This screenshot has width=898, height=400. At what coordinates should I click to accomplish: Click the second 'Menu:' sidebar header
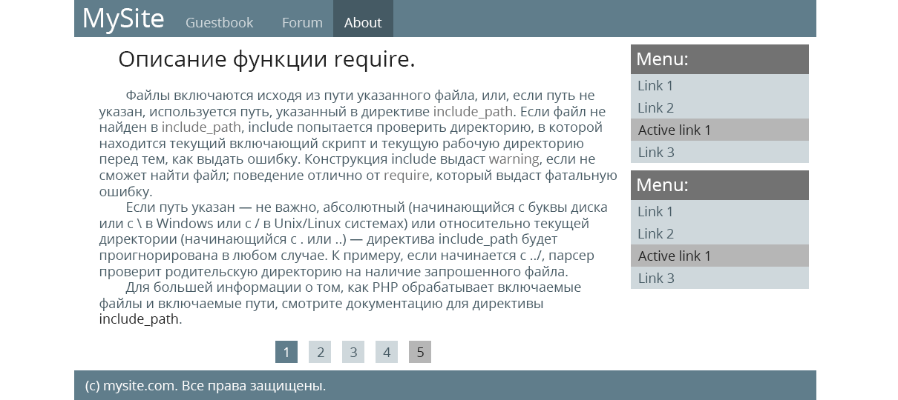click(720, 185)
